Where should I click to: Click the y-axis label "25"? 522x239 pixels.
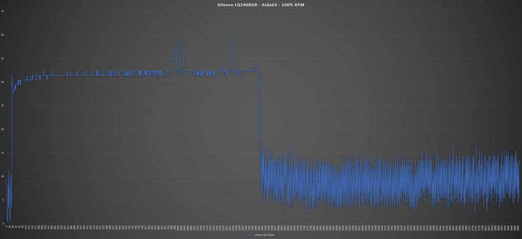pos(3,106)
